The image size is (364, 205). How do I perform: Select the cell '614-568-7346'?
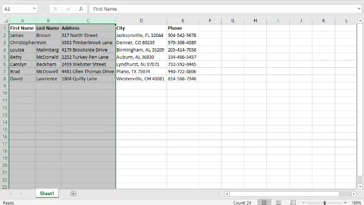coord(183,78)
